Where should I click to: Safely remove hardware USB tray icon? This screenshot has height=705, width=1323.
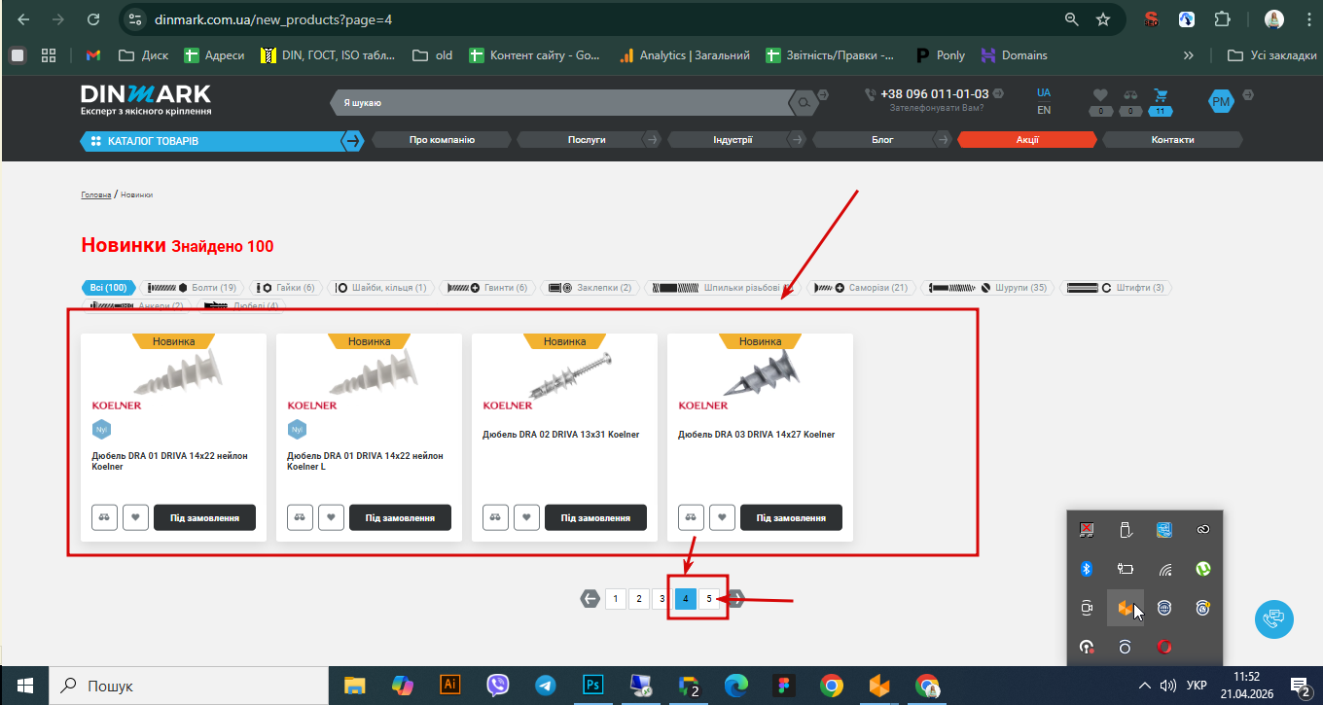pos(1125,530)
